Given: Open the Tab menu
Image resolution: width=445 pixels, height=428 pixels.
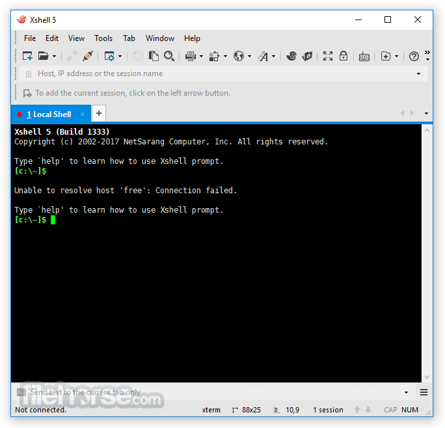Looking at the screenshot, I should [129, 38].
